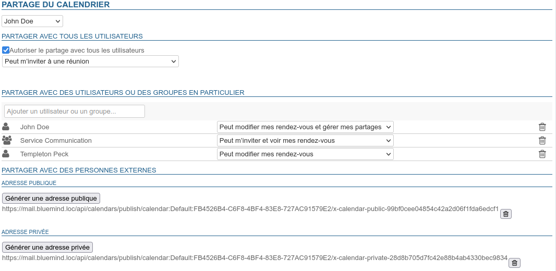This screenshot has height=271, width=556.
Task: Uncheck sharing with all users checkbox
Action: pyautogui.click(x=6, y=51)
